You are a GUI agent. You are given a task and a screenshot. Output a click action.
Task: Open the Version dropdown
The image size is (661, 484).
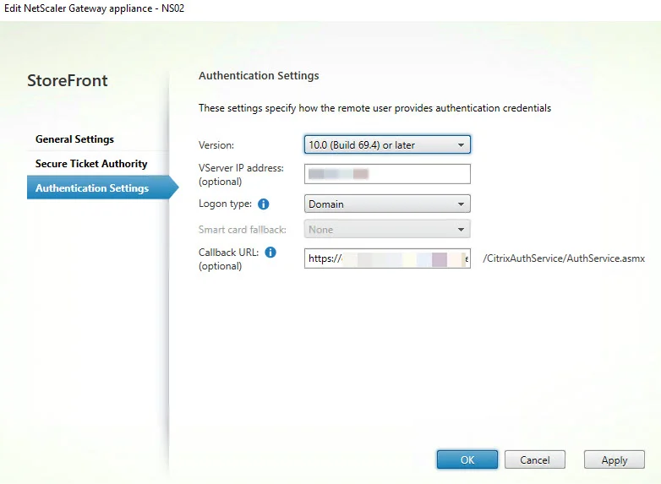387,144
